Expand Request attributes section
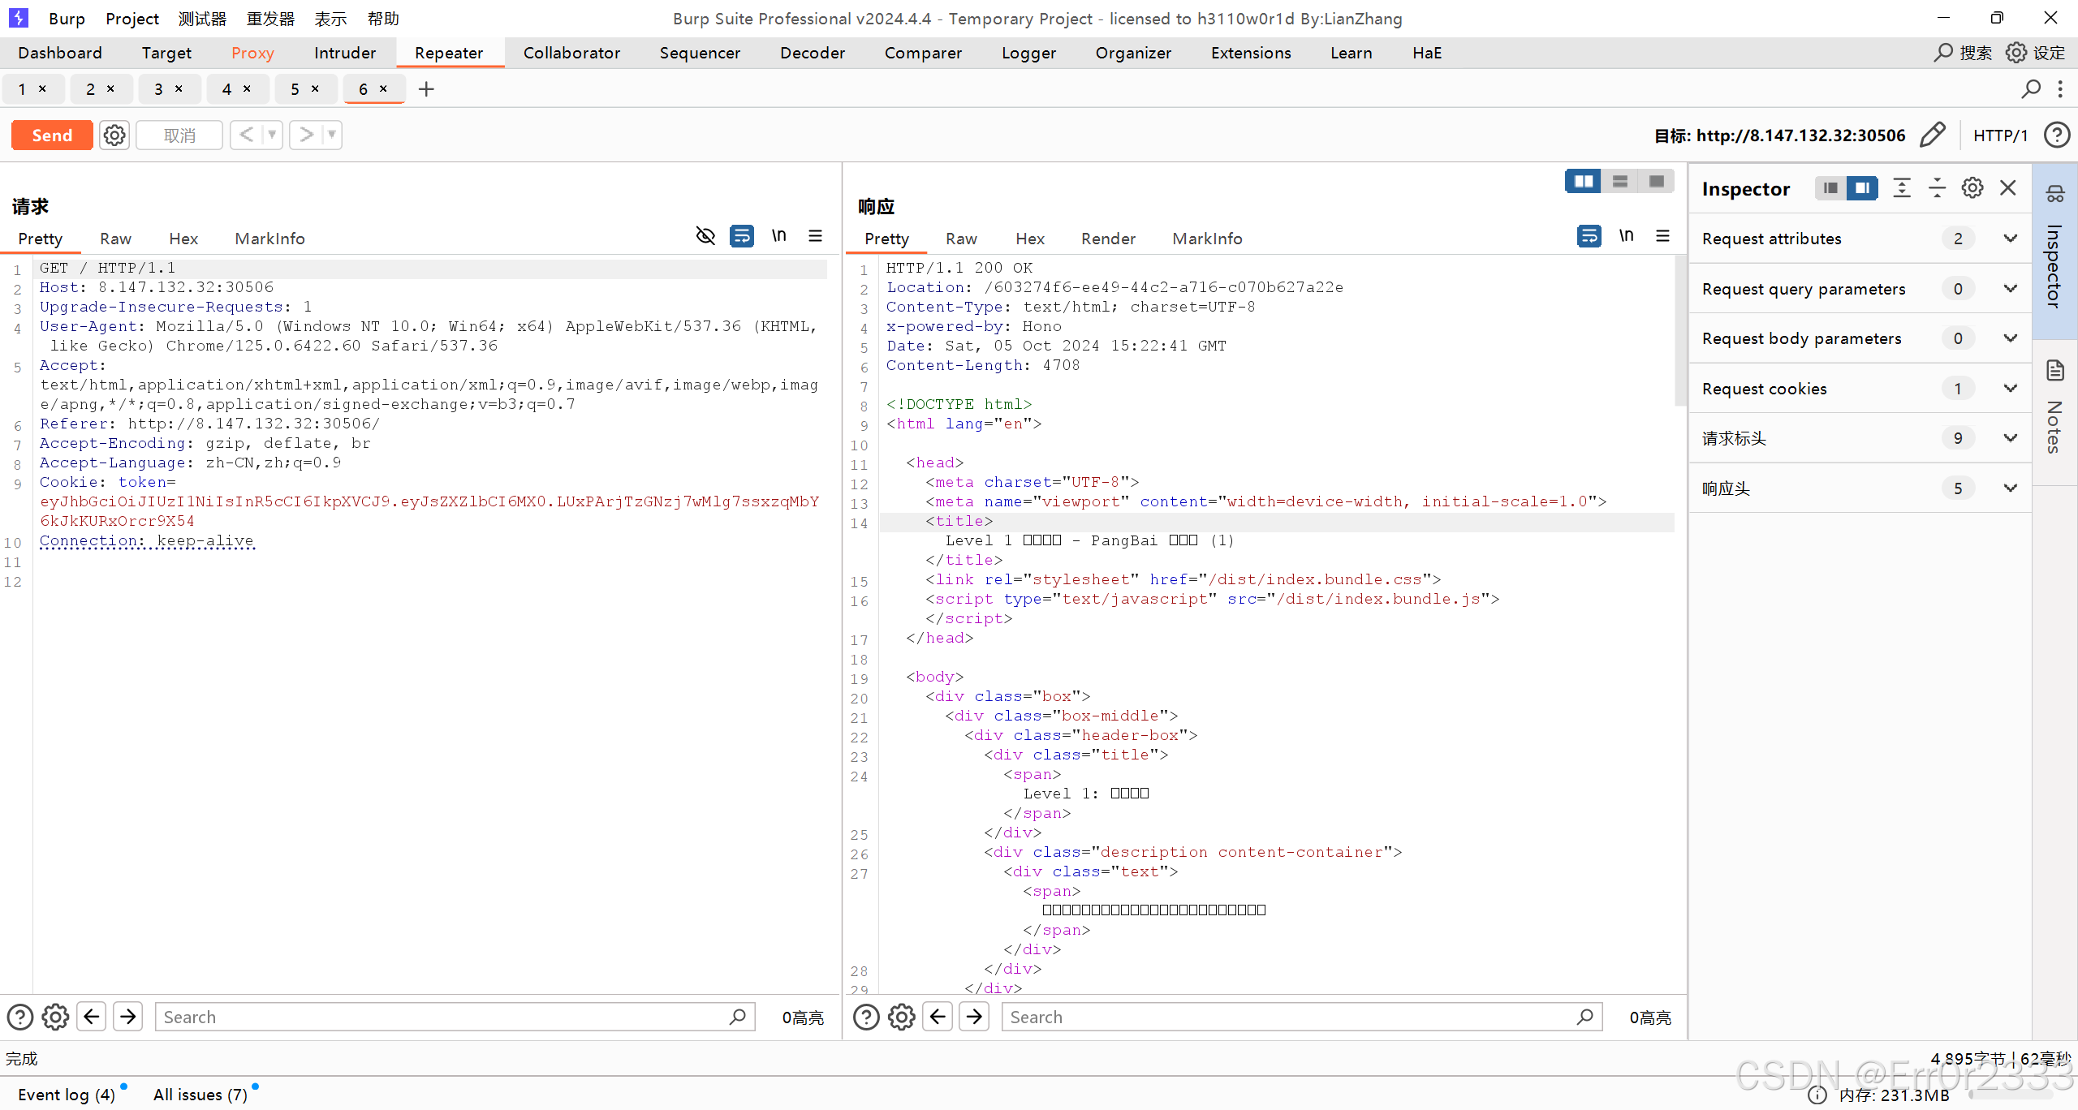The image size is (2078, 1110). [2010, 239]
